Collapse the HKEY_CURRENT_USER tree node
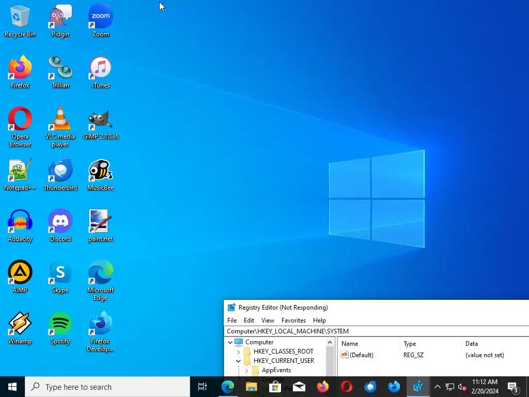The height and width of the screenshot is (397, 529). click(239, 361)
